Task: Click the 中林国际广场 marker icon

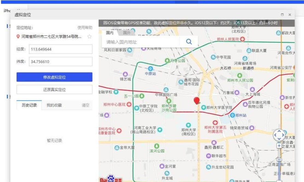Action: tap(166, 90)
